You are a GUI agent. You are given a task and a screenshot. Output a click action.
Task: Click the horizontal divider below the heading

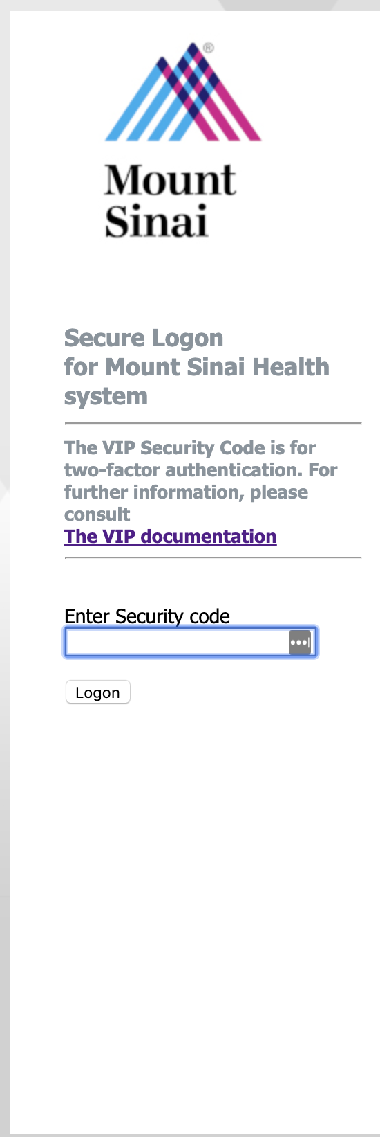pos(213,423)
